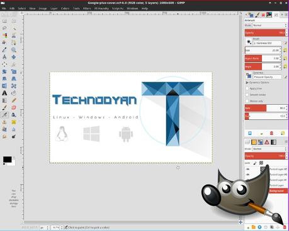Select the Shear tool
The image size is (289, 231).
[x=4, y=78]
